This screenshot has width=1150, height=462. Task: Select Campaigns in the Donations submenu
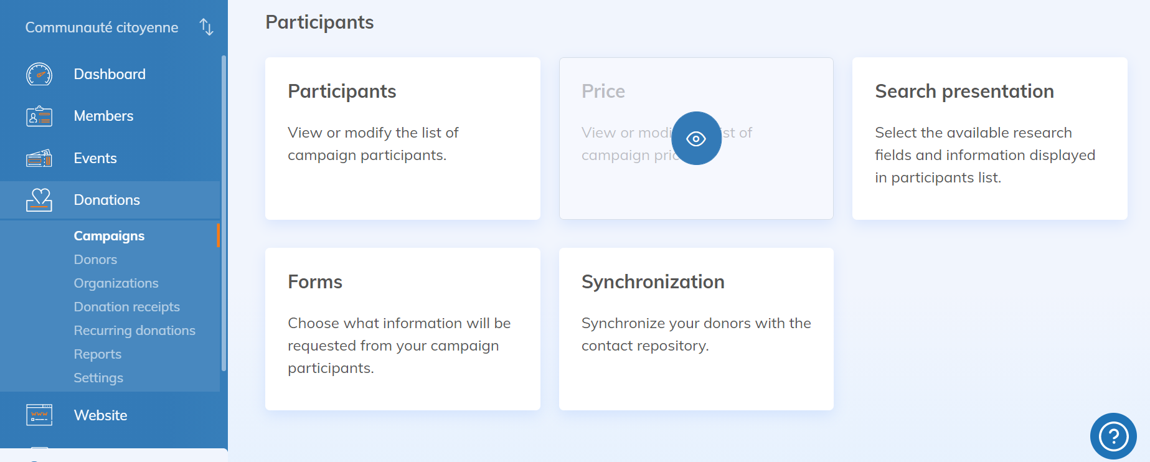109,236
